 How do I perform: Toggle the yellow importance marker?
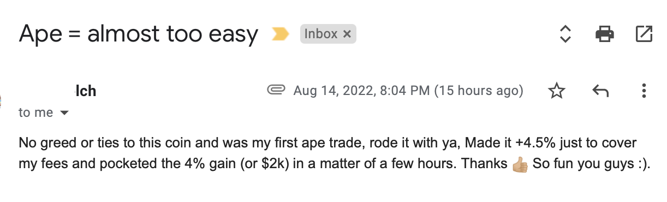[x=280, y=35]
